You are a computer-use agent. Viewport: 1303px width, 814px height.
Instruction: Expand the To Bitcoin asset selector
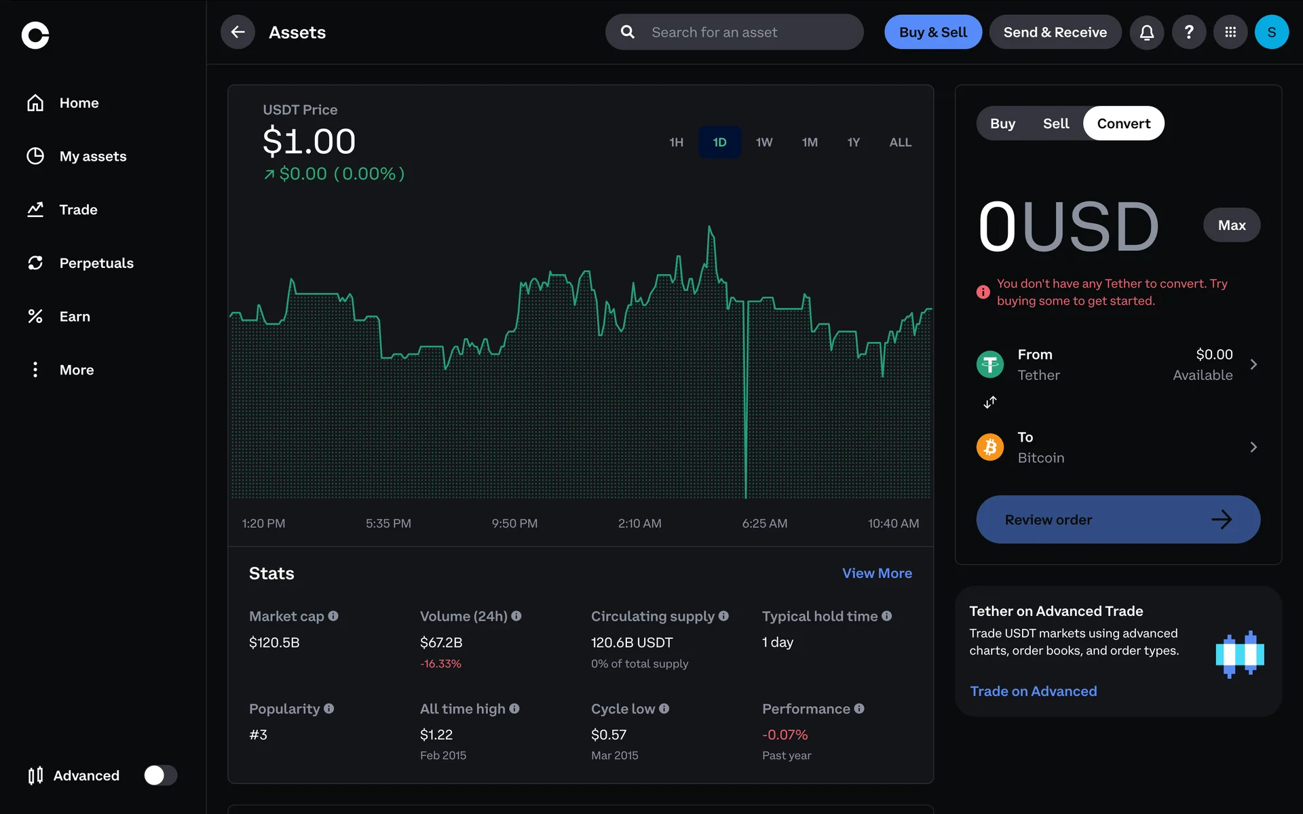click(x=1118, y=448)
